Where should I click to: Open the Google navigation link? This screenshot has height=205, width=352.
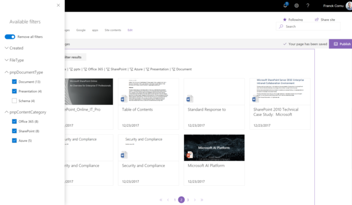[81, 30]
